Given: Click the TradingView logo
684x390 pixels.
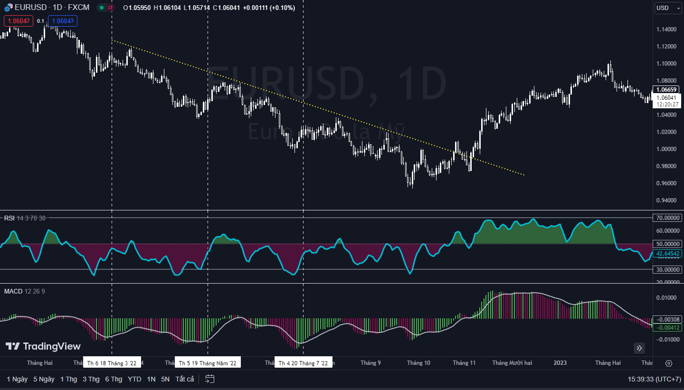Looking at the screenshot, I should coord(43,346).
